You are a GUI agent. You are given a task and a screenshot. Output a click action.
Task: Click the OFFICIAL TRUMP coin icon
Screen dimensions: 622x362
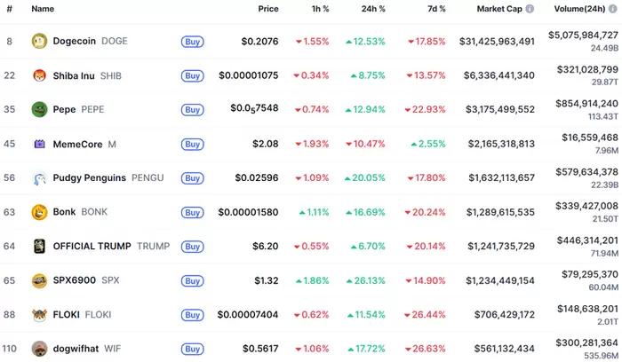click(x=39, y=246)
